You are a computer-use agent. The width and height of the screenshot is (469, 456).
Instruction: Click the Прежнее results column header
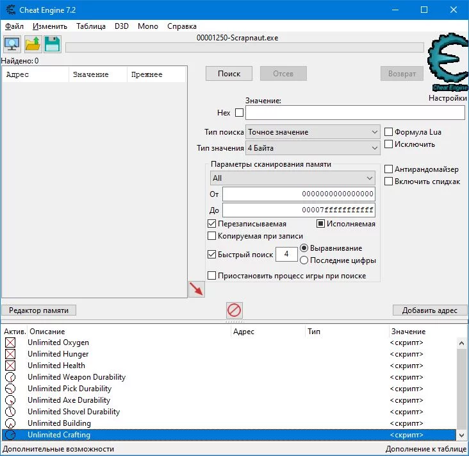156,74
